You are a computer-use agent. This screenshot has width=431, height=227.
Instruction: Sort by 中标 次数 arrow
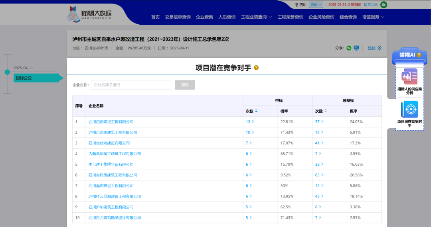point(256,111)
